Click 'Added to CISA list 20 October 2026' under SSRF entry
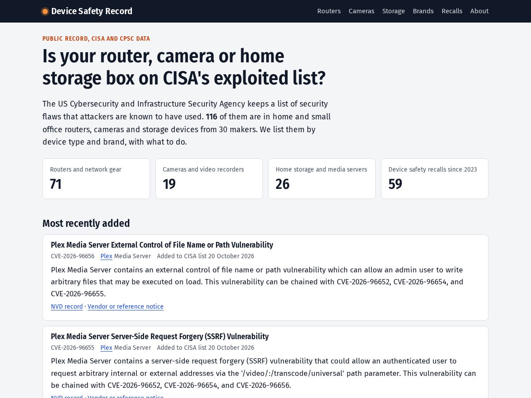 pyautogui.click(x=205, y=348)
